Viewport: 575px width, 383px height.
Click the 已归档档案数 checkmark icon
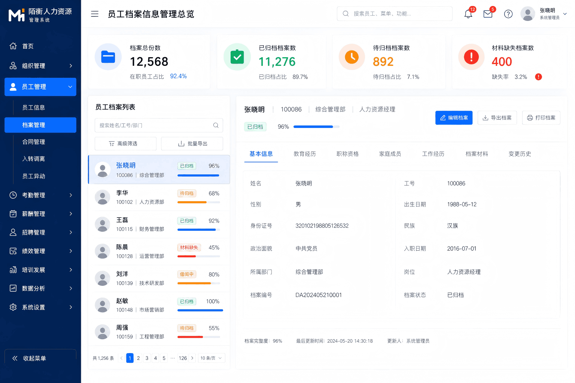[x=237, y=57]
